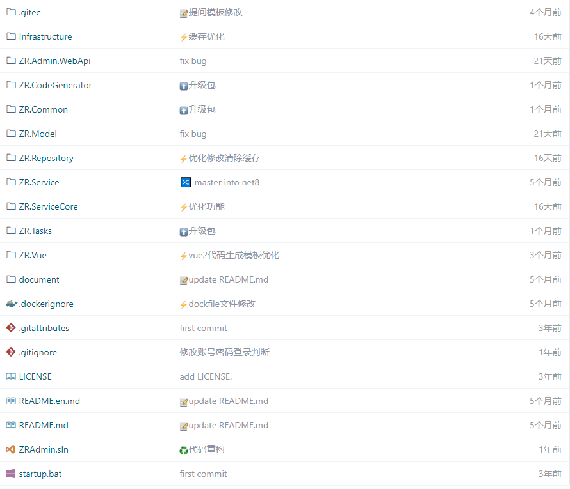This screenshot has height=489, width=570.
Task: Click the git icon beside .gitignore
Action: 11,352
